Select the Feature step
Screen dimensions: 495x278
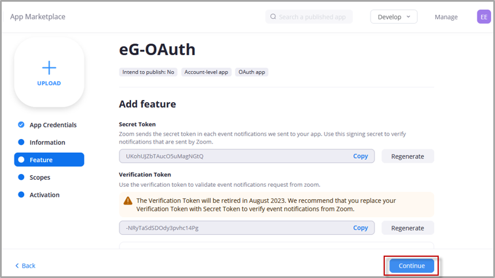[x=49, y=160]
